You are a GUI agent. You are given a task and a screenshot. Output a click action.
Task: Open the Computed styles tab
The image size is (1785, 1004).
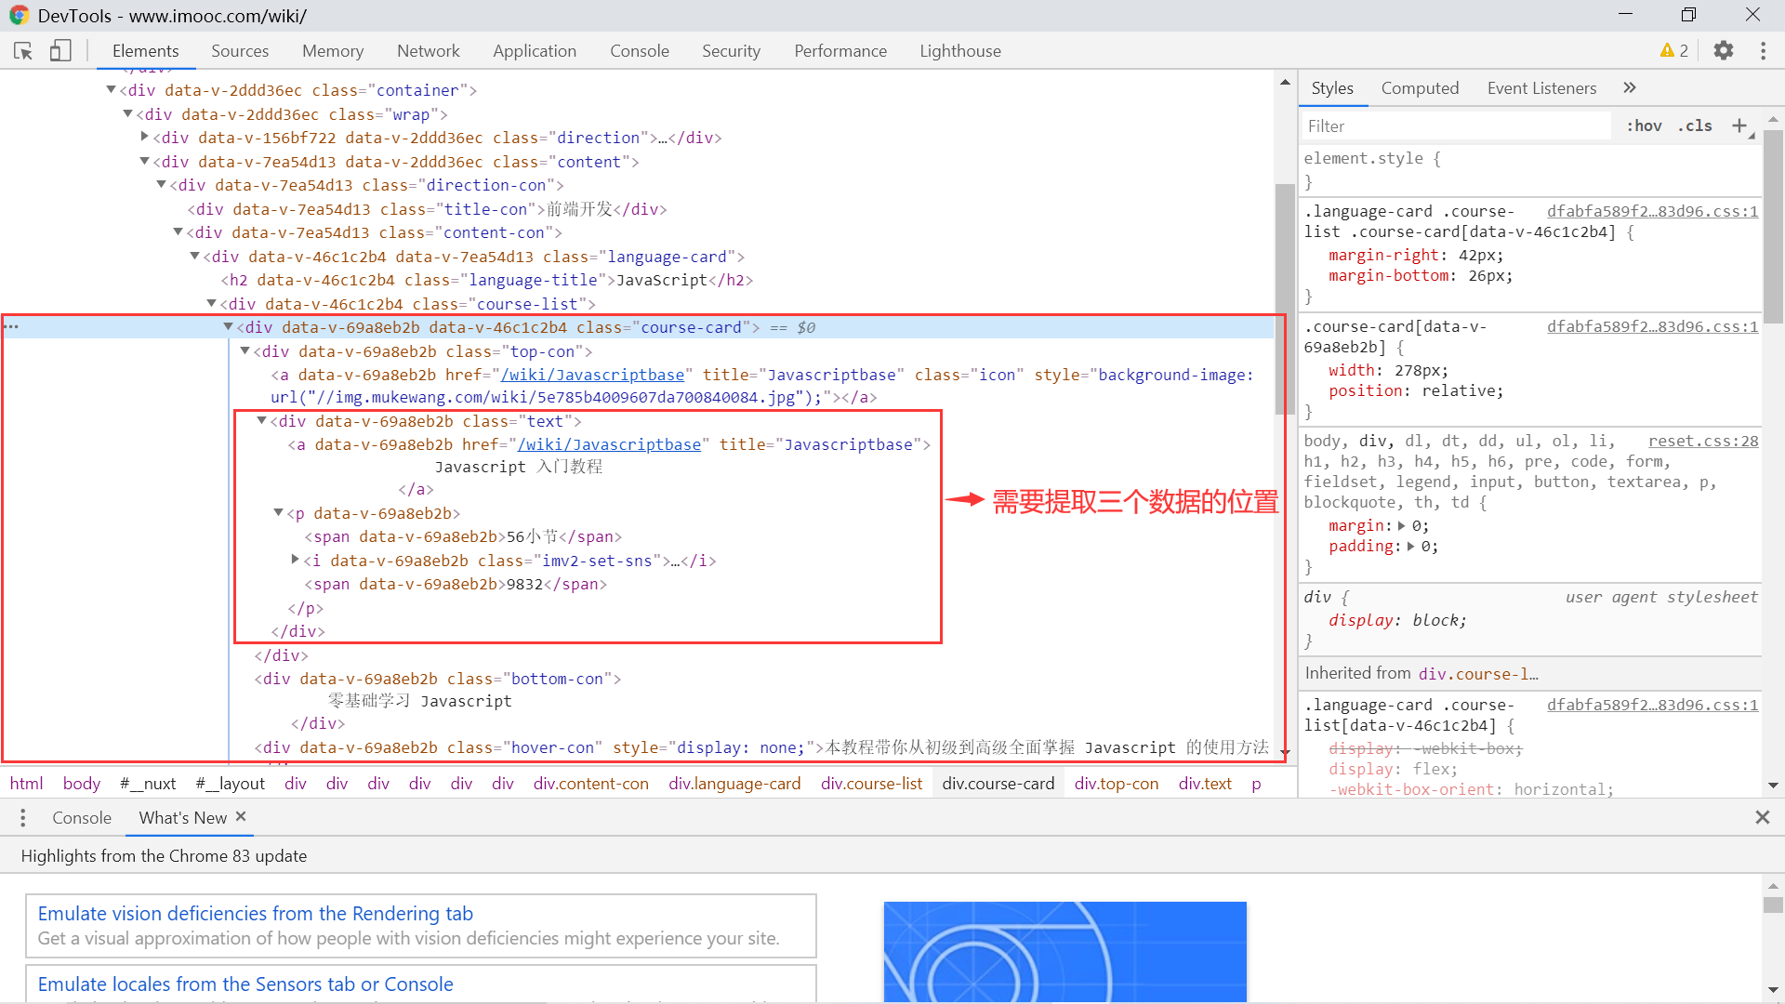(1420, 87)
